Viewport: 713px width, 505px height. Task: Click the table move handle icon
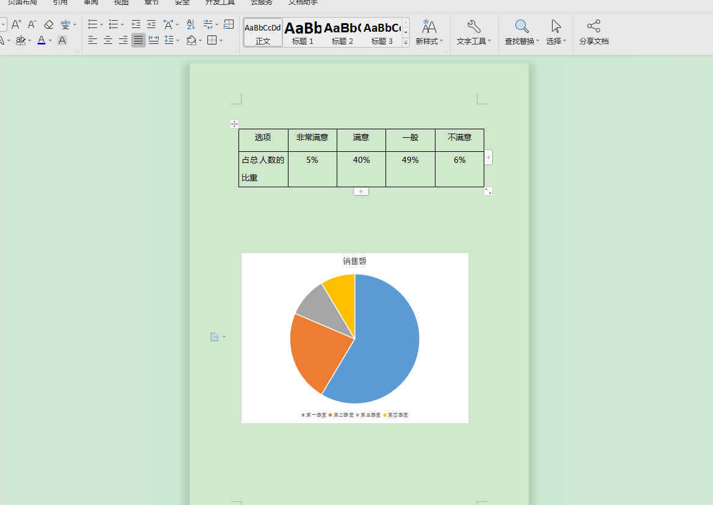coord(234,124)
